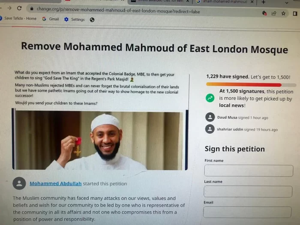Open the browser side panel icon
The image size is (300, 225).
coord(295,14)
